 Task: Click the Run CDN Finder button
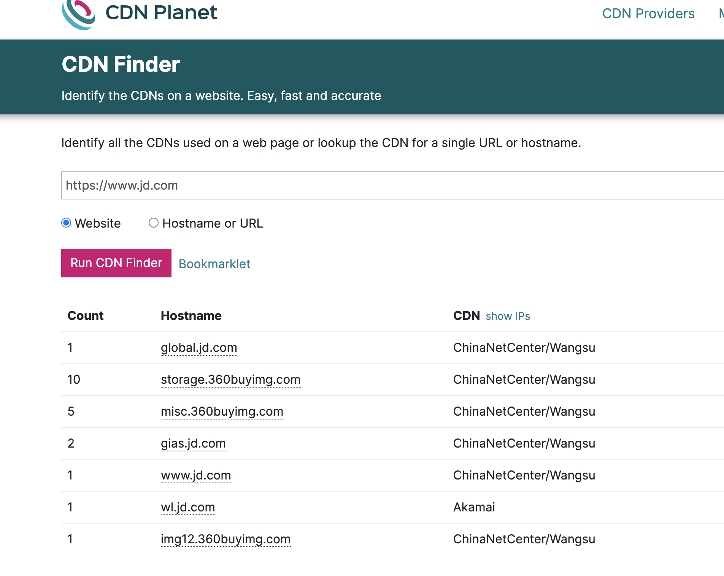(x=116, y=263)
